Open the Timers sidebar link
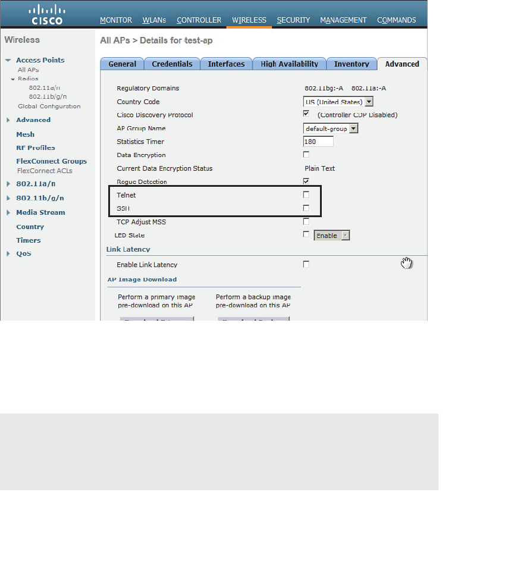 click(x=29, y=240)
